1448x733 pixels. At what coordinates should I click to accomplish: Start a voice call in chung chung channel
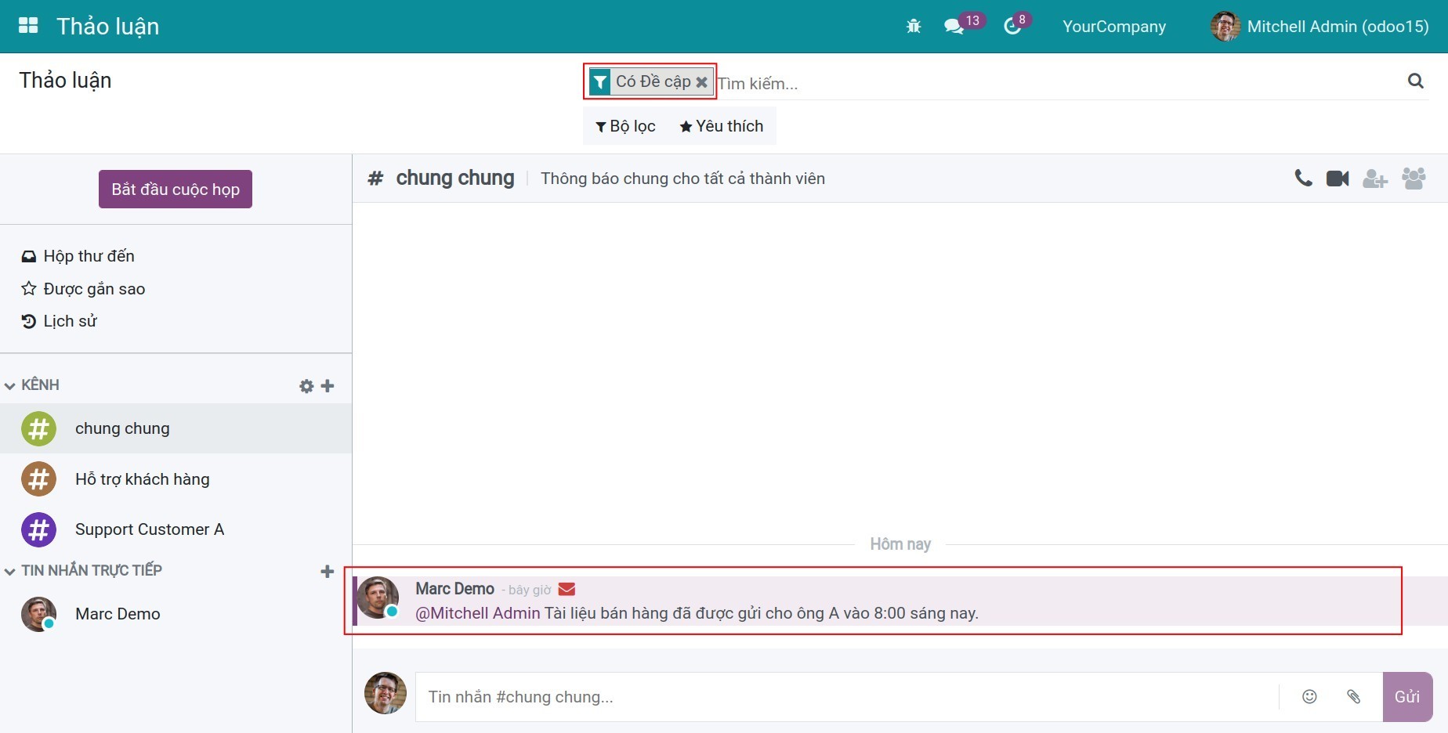click(x=1302, y=178)
